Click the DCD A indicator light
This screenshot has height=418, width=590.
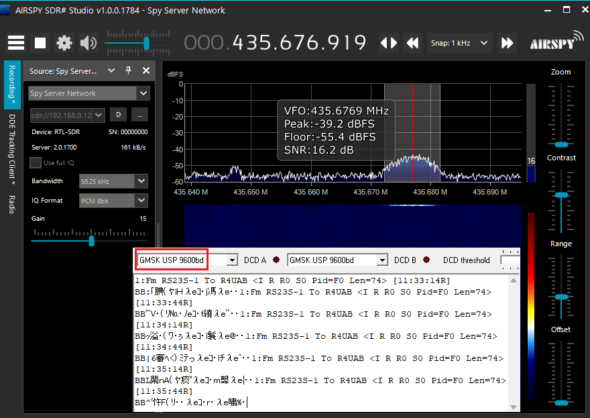[276, 260]
